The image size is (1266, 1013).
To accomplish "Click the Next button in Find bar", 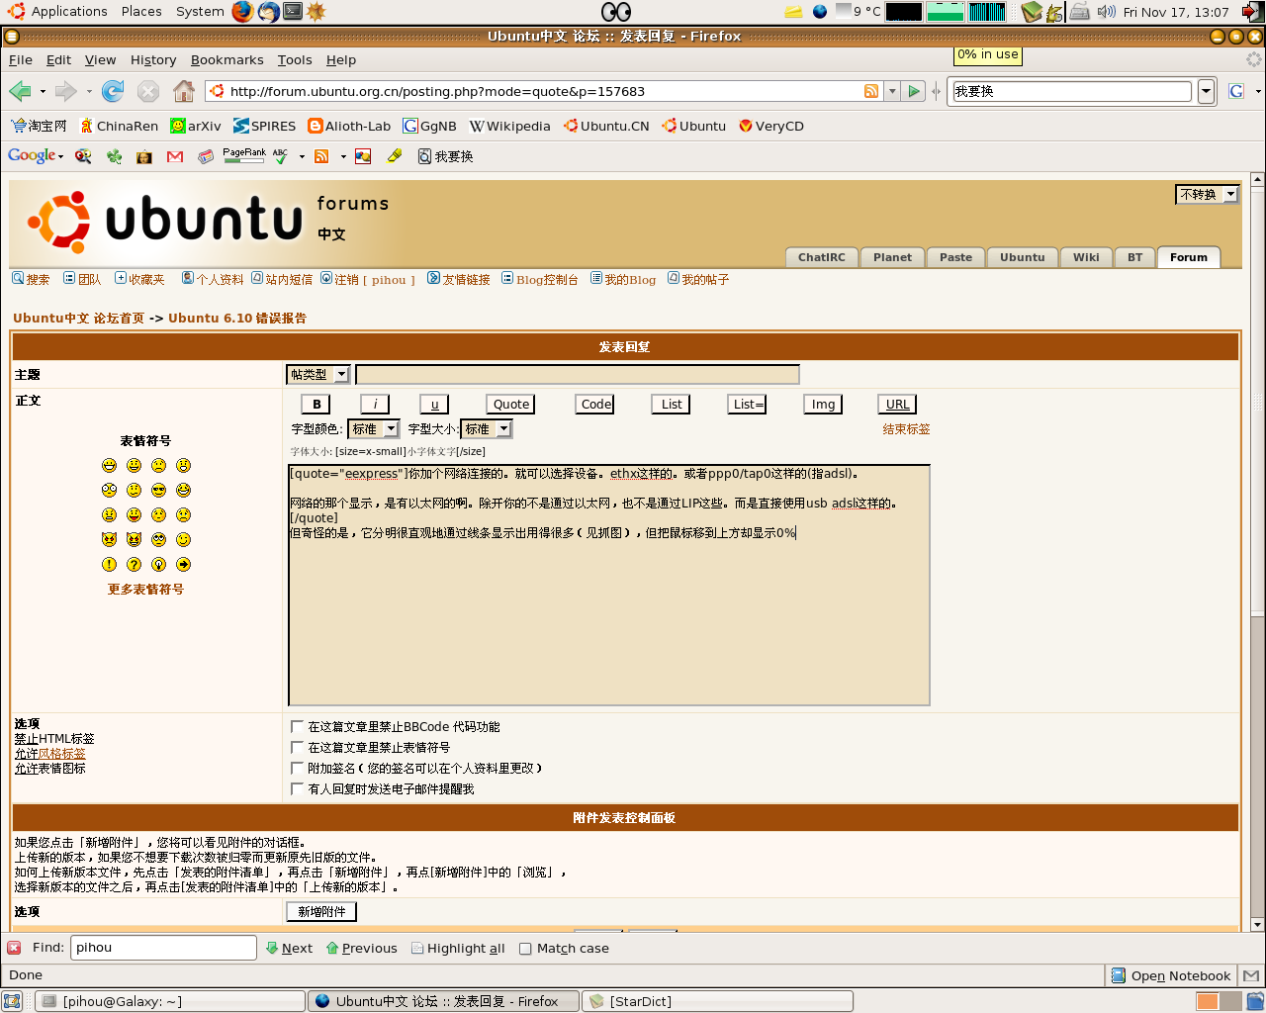I will coord(289,948).
